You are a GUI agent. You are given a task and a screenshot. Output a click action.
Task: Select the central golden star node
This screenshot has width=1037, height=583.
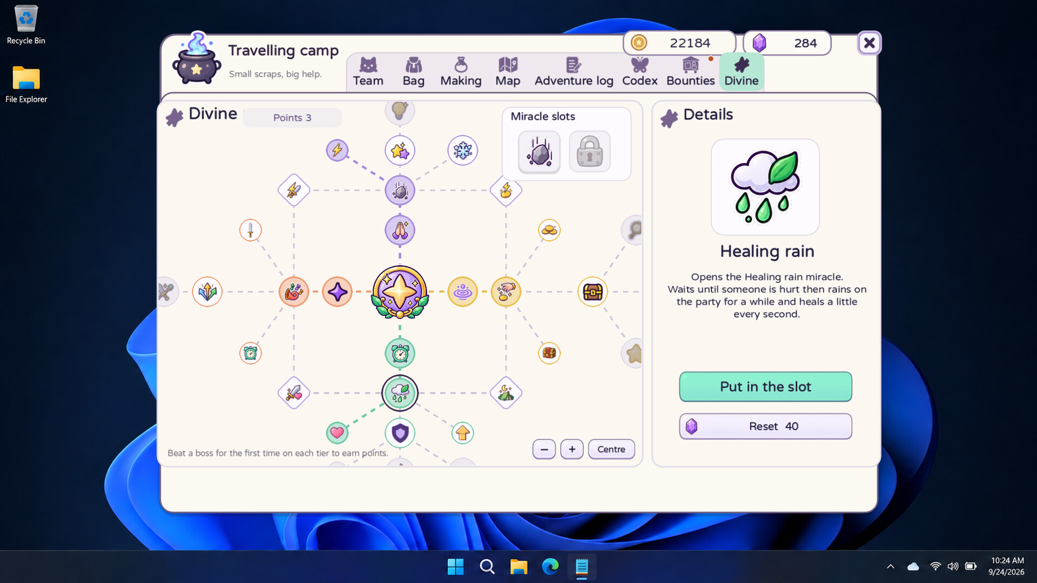pos(400,292)
